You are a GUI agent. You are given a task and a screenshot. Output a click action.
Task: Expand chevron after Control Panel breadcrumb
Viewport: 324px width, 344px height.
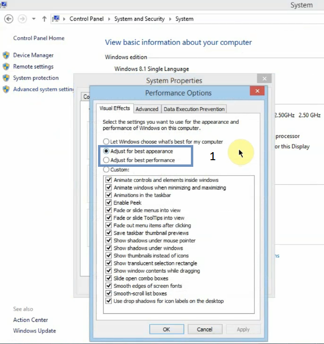109,19
